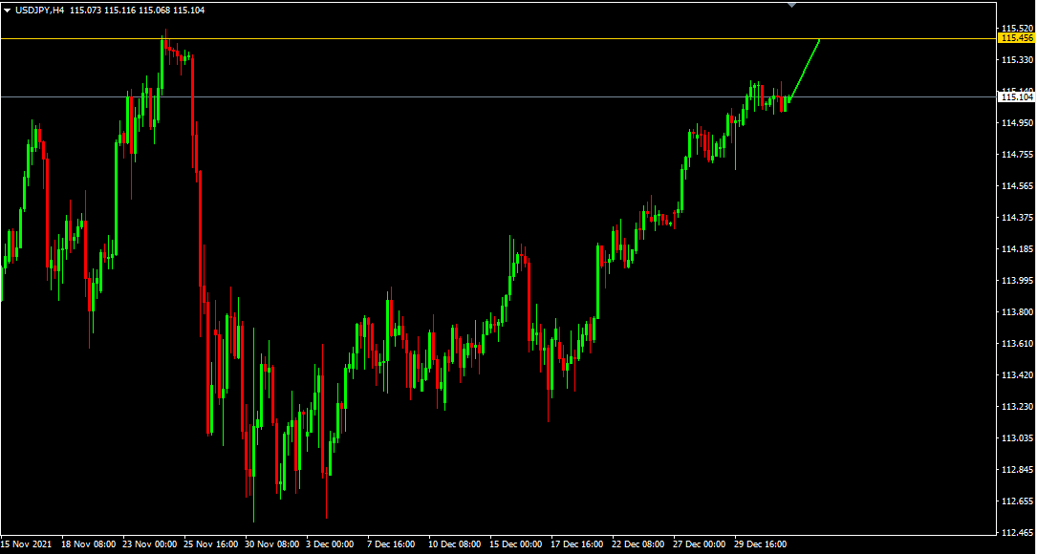
Task: Click the 22 Dec 08:00 time label
Action: [639, 544]
